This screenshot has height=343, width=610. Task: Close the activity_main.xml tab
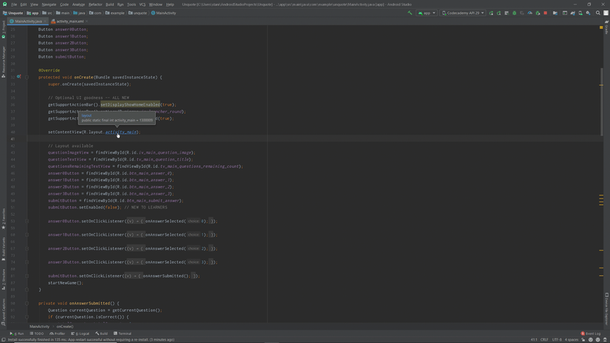[87, 21]
